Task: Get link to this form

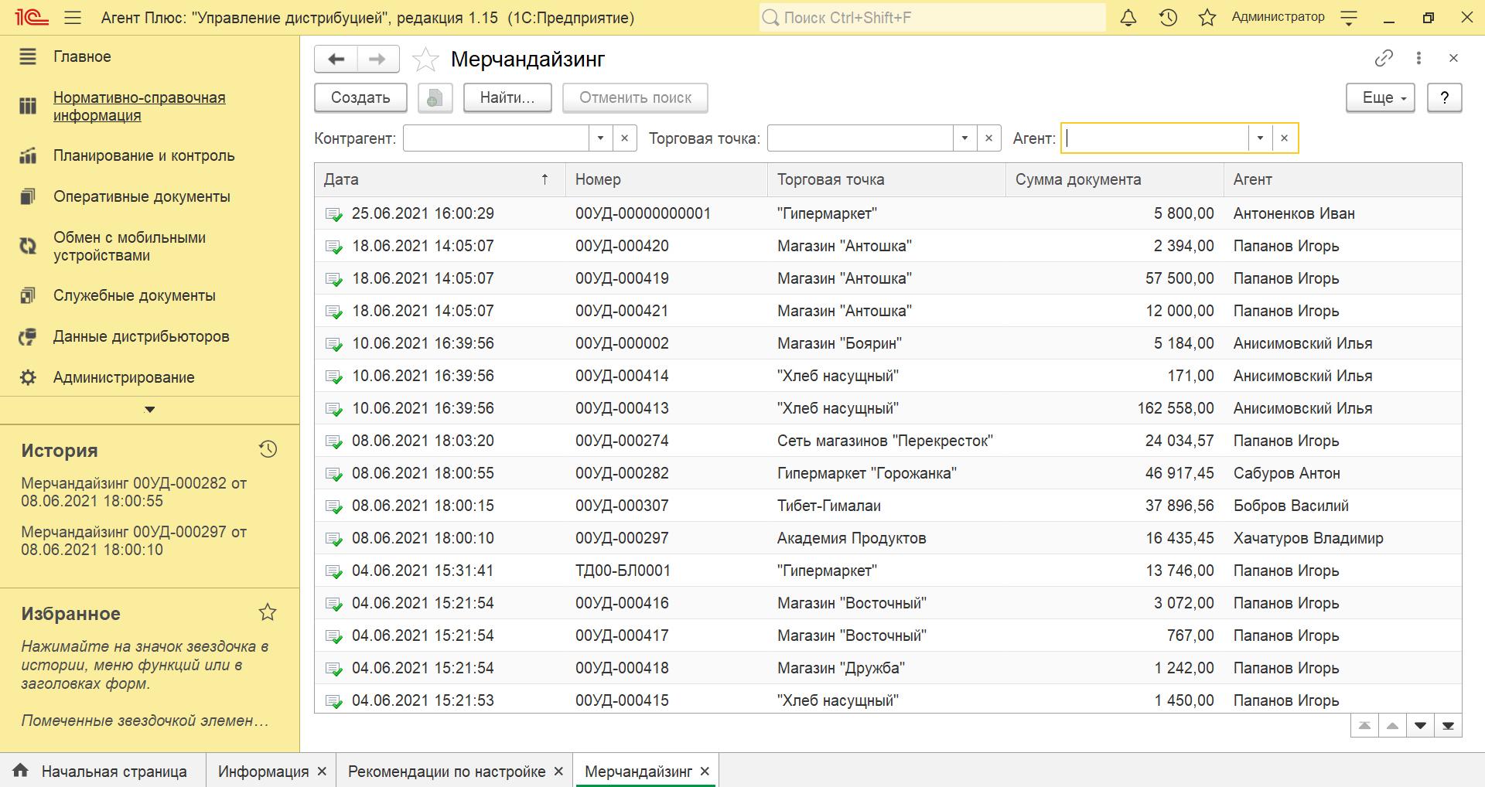Action: [1384, 58]
